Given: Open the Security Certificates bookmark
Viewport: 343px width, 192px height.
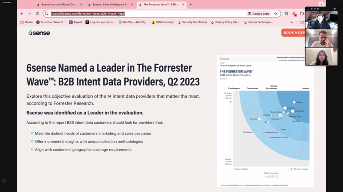Looking at the screenshot, I should pos(192,22).
